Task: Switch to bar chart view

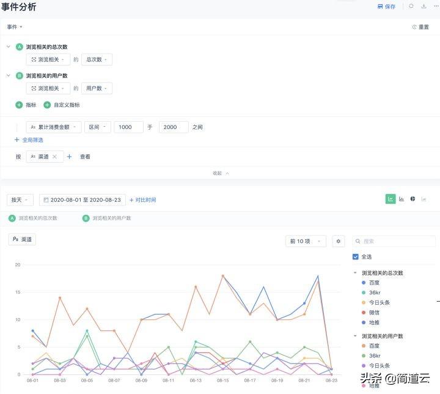Action: (402, 199)
